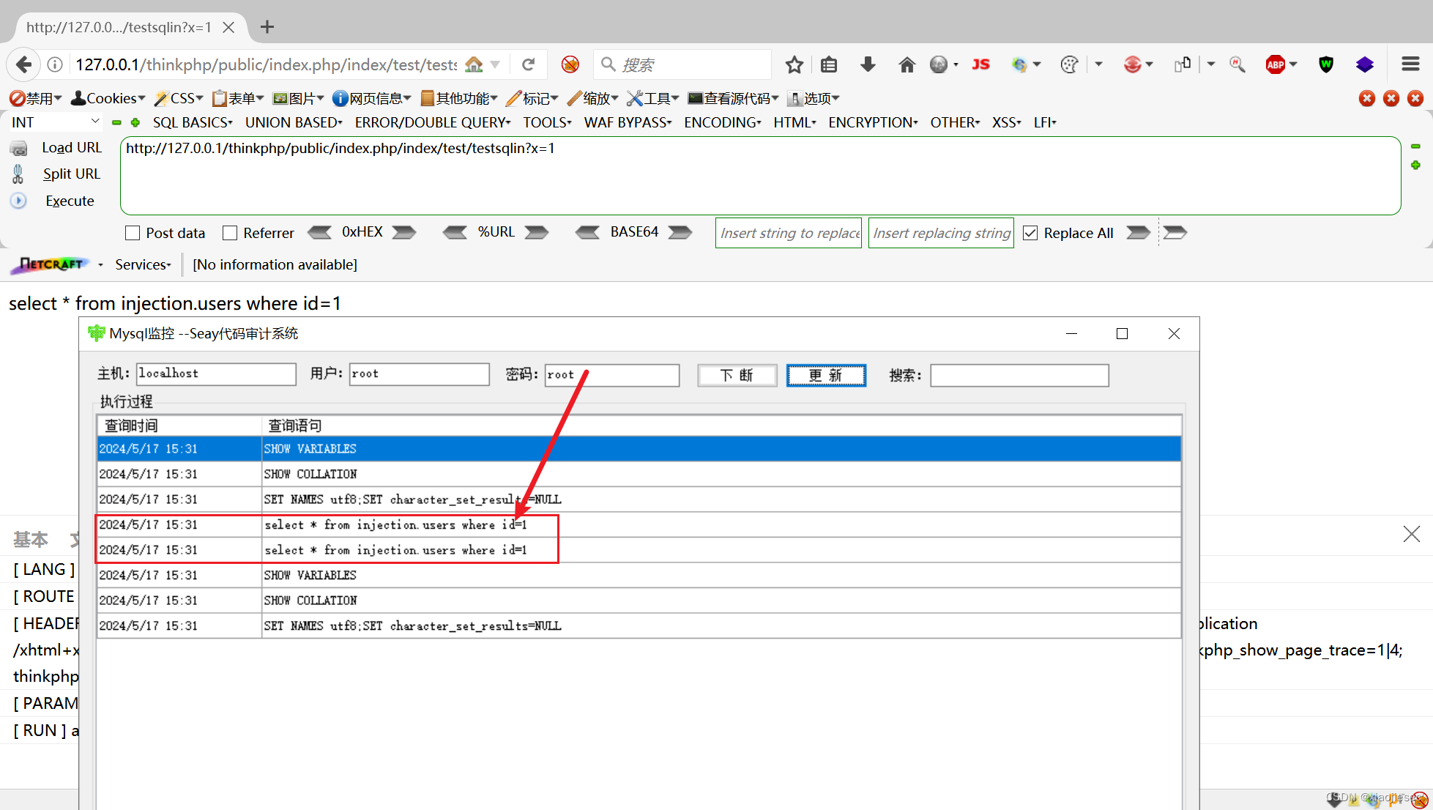1433x810 pixels.
Task: Click the bookmark star in address bar
Action: click(794, 64)
